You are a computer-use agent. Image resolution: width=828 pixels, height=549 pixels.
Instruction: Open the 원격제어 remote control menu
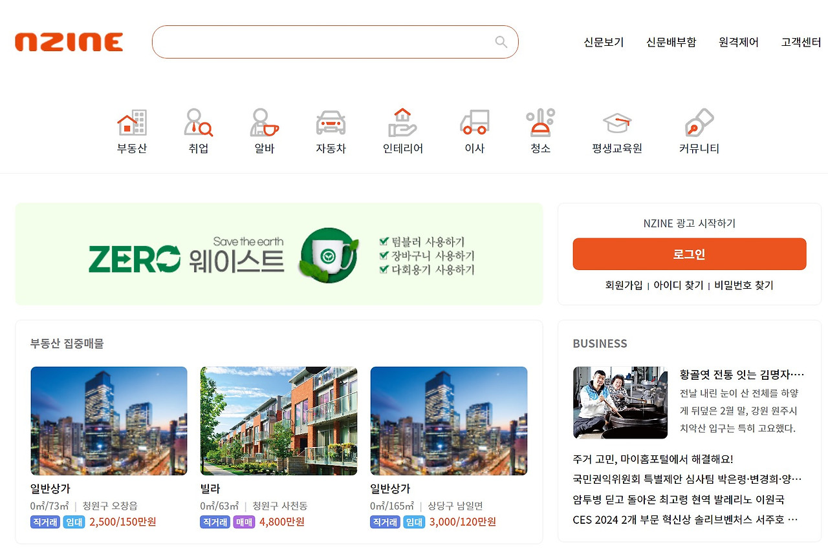click(x=738, y=41)
